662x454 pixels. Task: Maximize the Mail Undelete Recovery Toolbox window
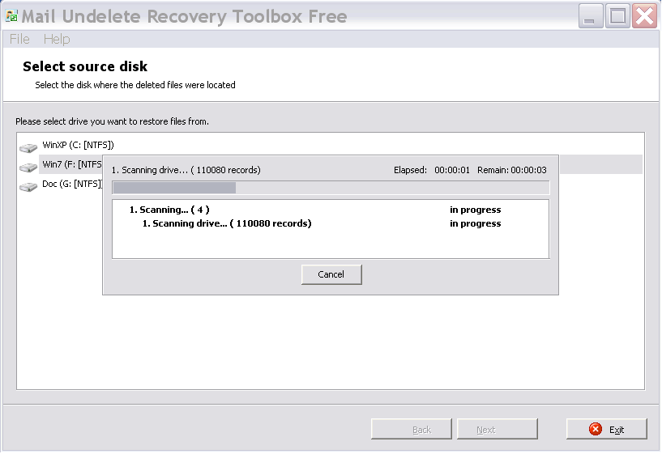point(617,16)
